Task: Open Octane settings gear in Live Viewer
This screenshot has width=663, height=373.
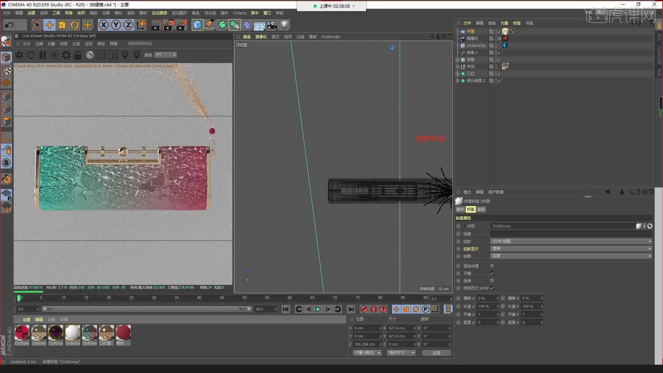Action: (66, 55)
